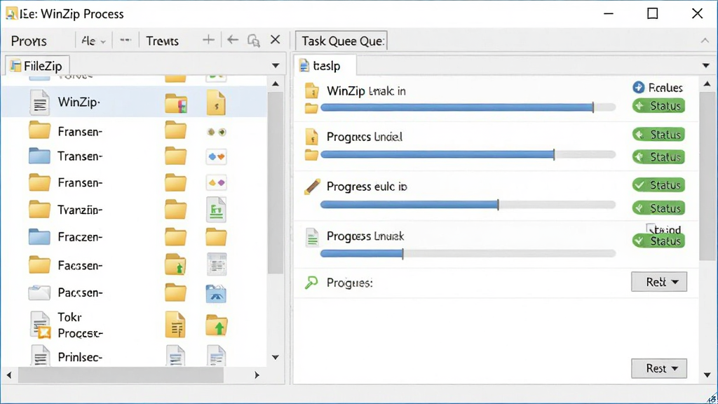Click the search page toolbar icon

(x=254, y=41)
